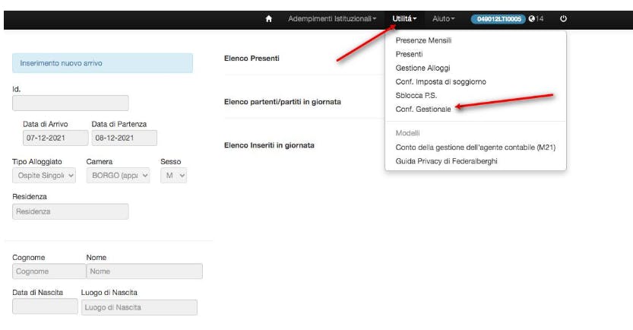The height and width of the screenshot is (330, 633).
Task: Select Presenze Mensili menu entry
Action: click(x=424, y=40)
